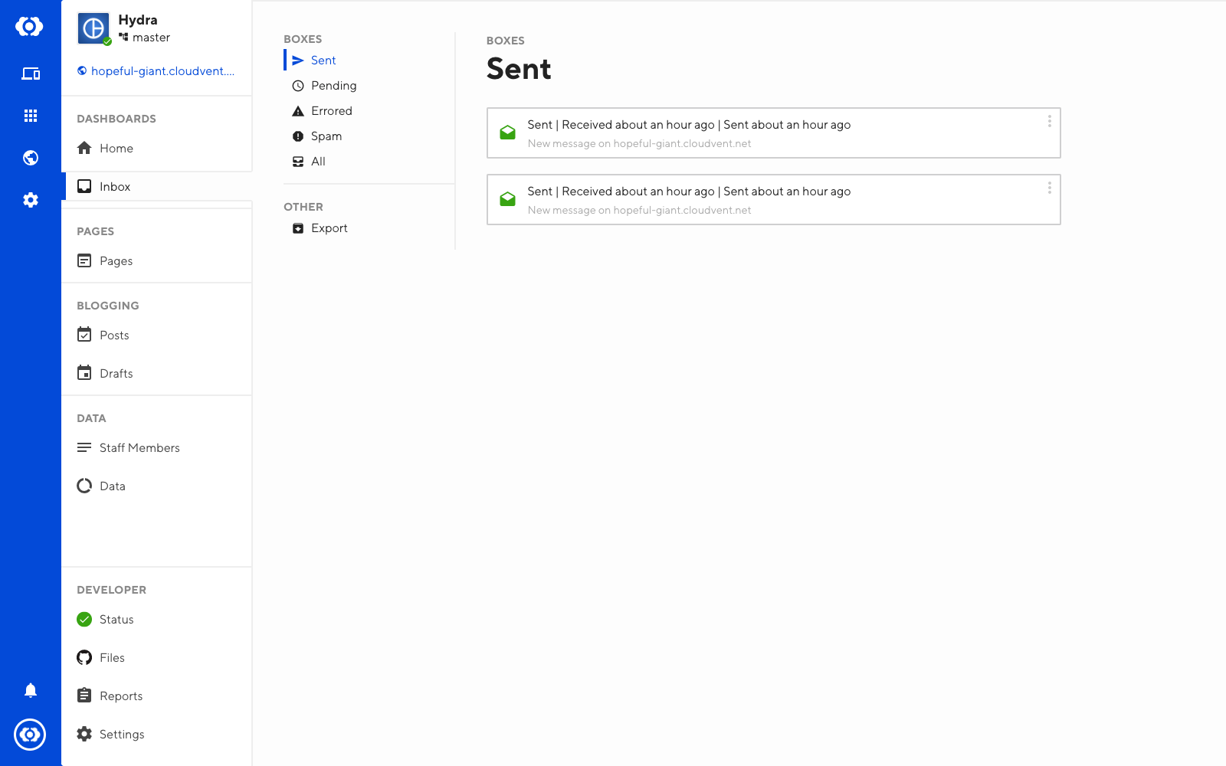Open options menu for first sent message
Viewport: 1226px width, 766px height.
[1049, 122]
